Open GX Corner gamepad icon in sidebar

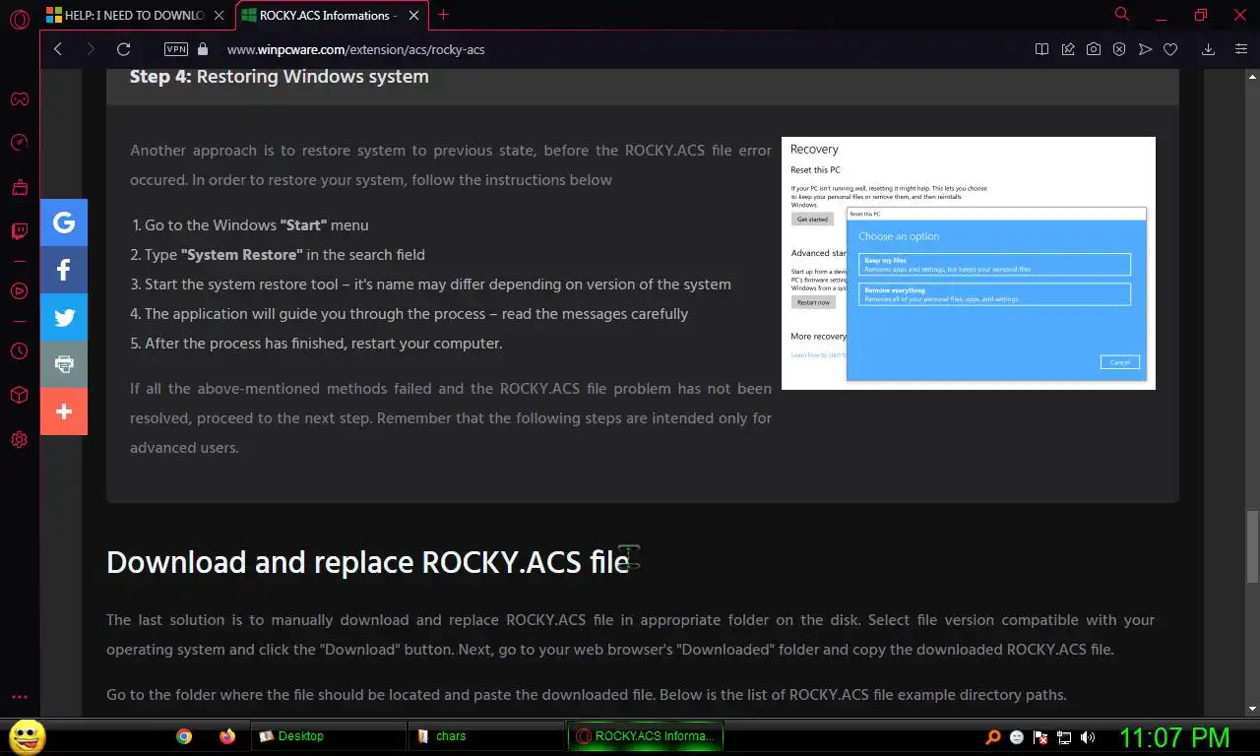pyautogui.click(x=20, y=98)
